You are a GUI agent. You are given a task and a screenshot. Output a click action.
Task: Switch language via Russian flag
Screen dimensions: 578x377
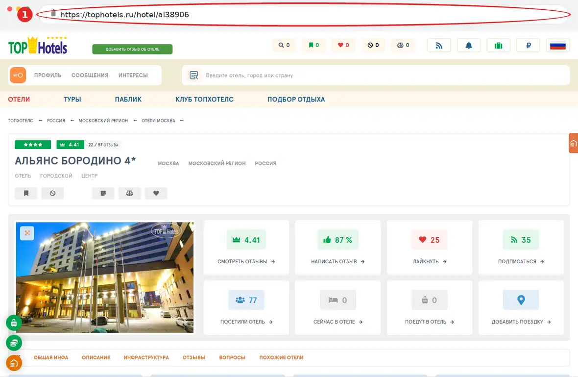pos(558,46)
